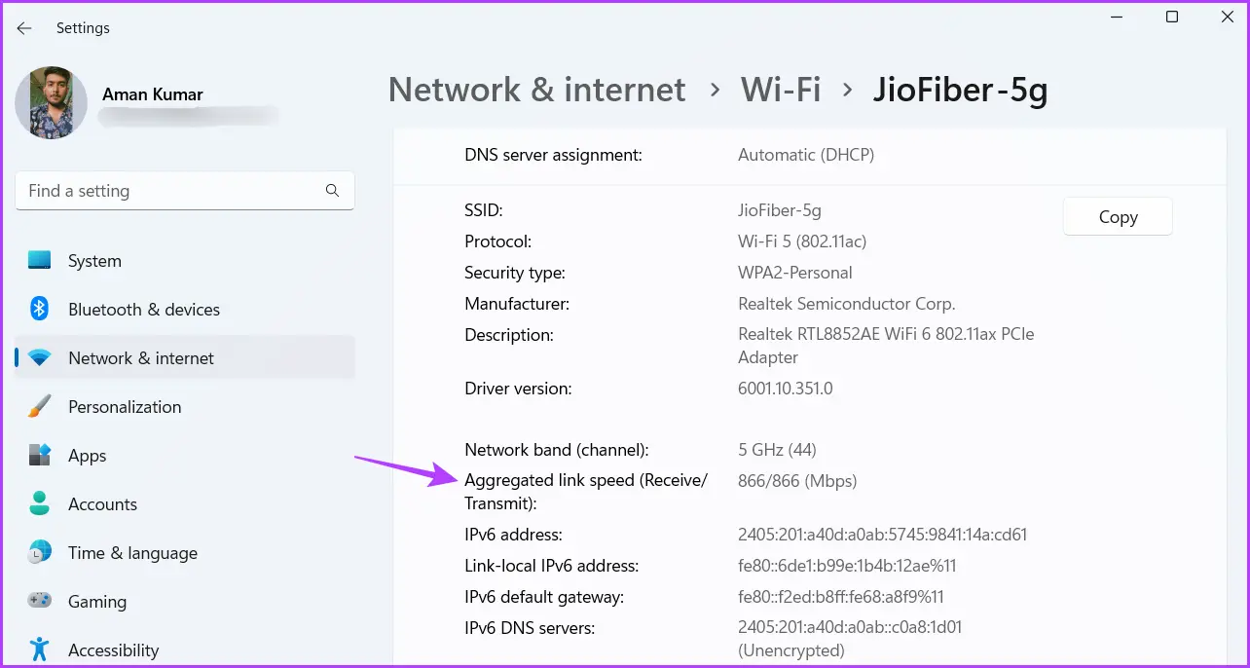The width and height of the screenshot is (1250, 668).
Task: Select the IPv6 default gateway value
Action: point(841,597)
